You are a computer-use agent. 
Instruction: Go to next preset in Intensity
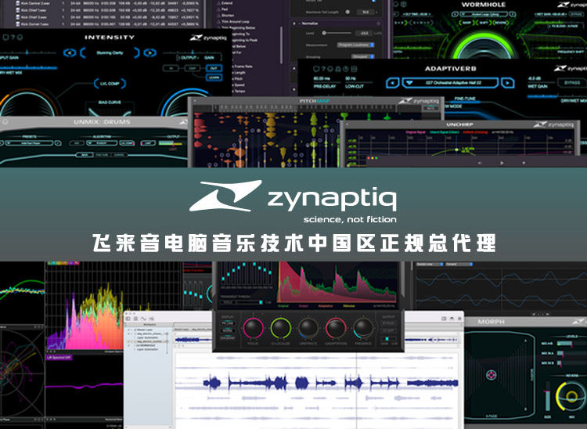point(149,52)
